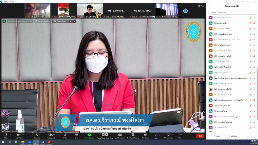This screenshot has height=145, width=258.
Task: Expand the arrow beside Participants
Action: [58, 135]
